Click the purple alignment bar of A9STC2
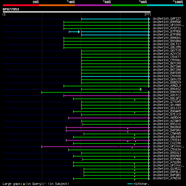 106,95
